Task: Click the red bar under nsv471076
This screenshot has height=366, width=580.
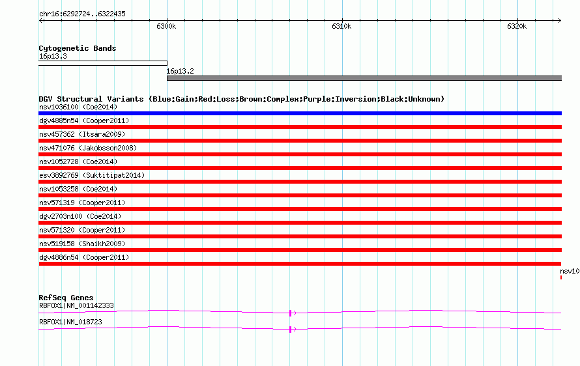Action: pos(300,154)
